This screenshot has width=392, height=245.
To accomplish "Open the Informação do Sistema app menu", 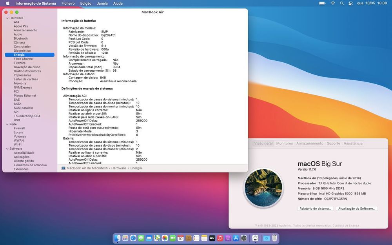I will [36, 3].
